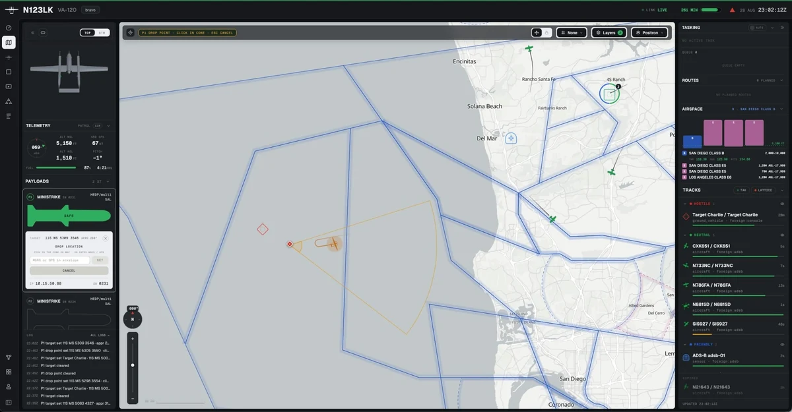Click the crosshair target icon on map toolbar
This screenshot has width=792, height=412.
coord(130,32)
